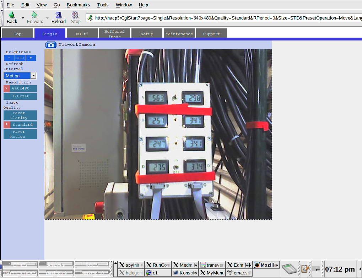Image resolution: width=362 pixels, height=278 pixels.
Task: Reset brightness with the STD button
Action: pos(20,58)
